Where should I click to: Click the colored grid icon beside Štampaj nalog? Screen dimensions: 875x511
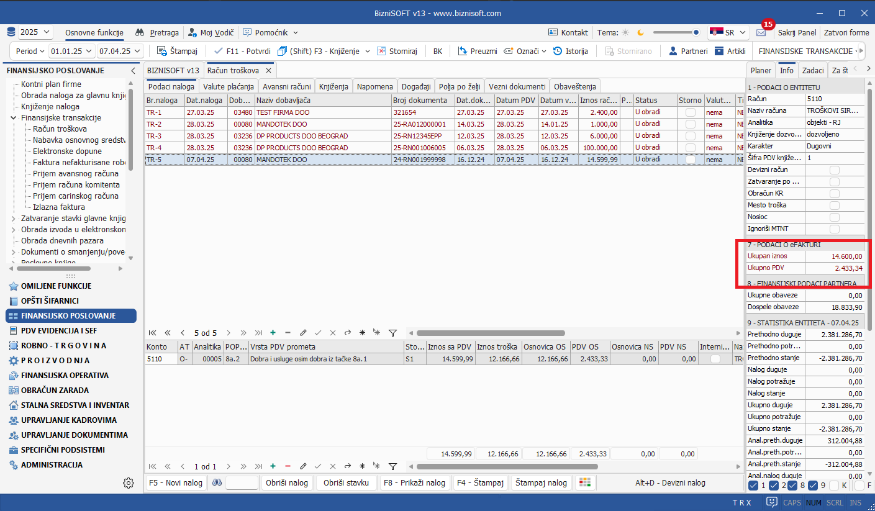tap(584, 482)
